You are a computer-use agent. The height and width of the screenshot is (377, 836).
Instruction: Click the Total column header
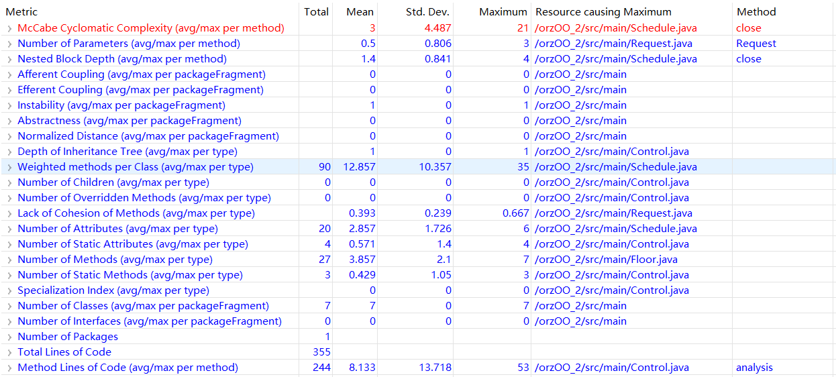click(x=316, y=12)
